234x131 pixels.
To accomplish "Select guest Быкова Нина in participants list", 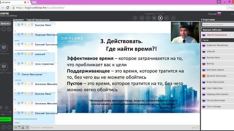I will (x=218, y=57).
